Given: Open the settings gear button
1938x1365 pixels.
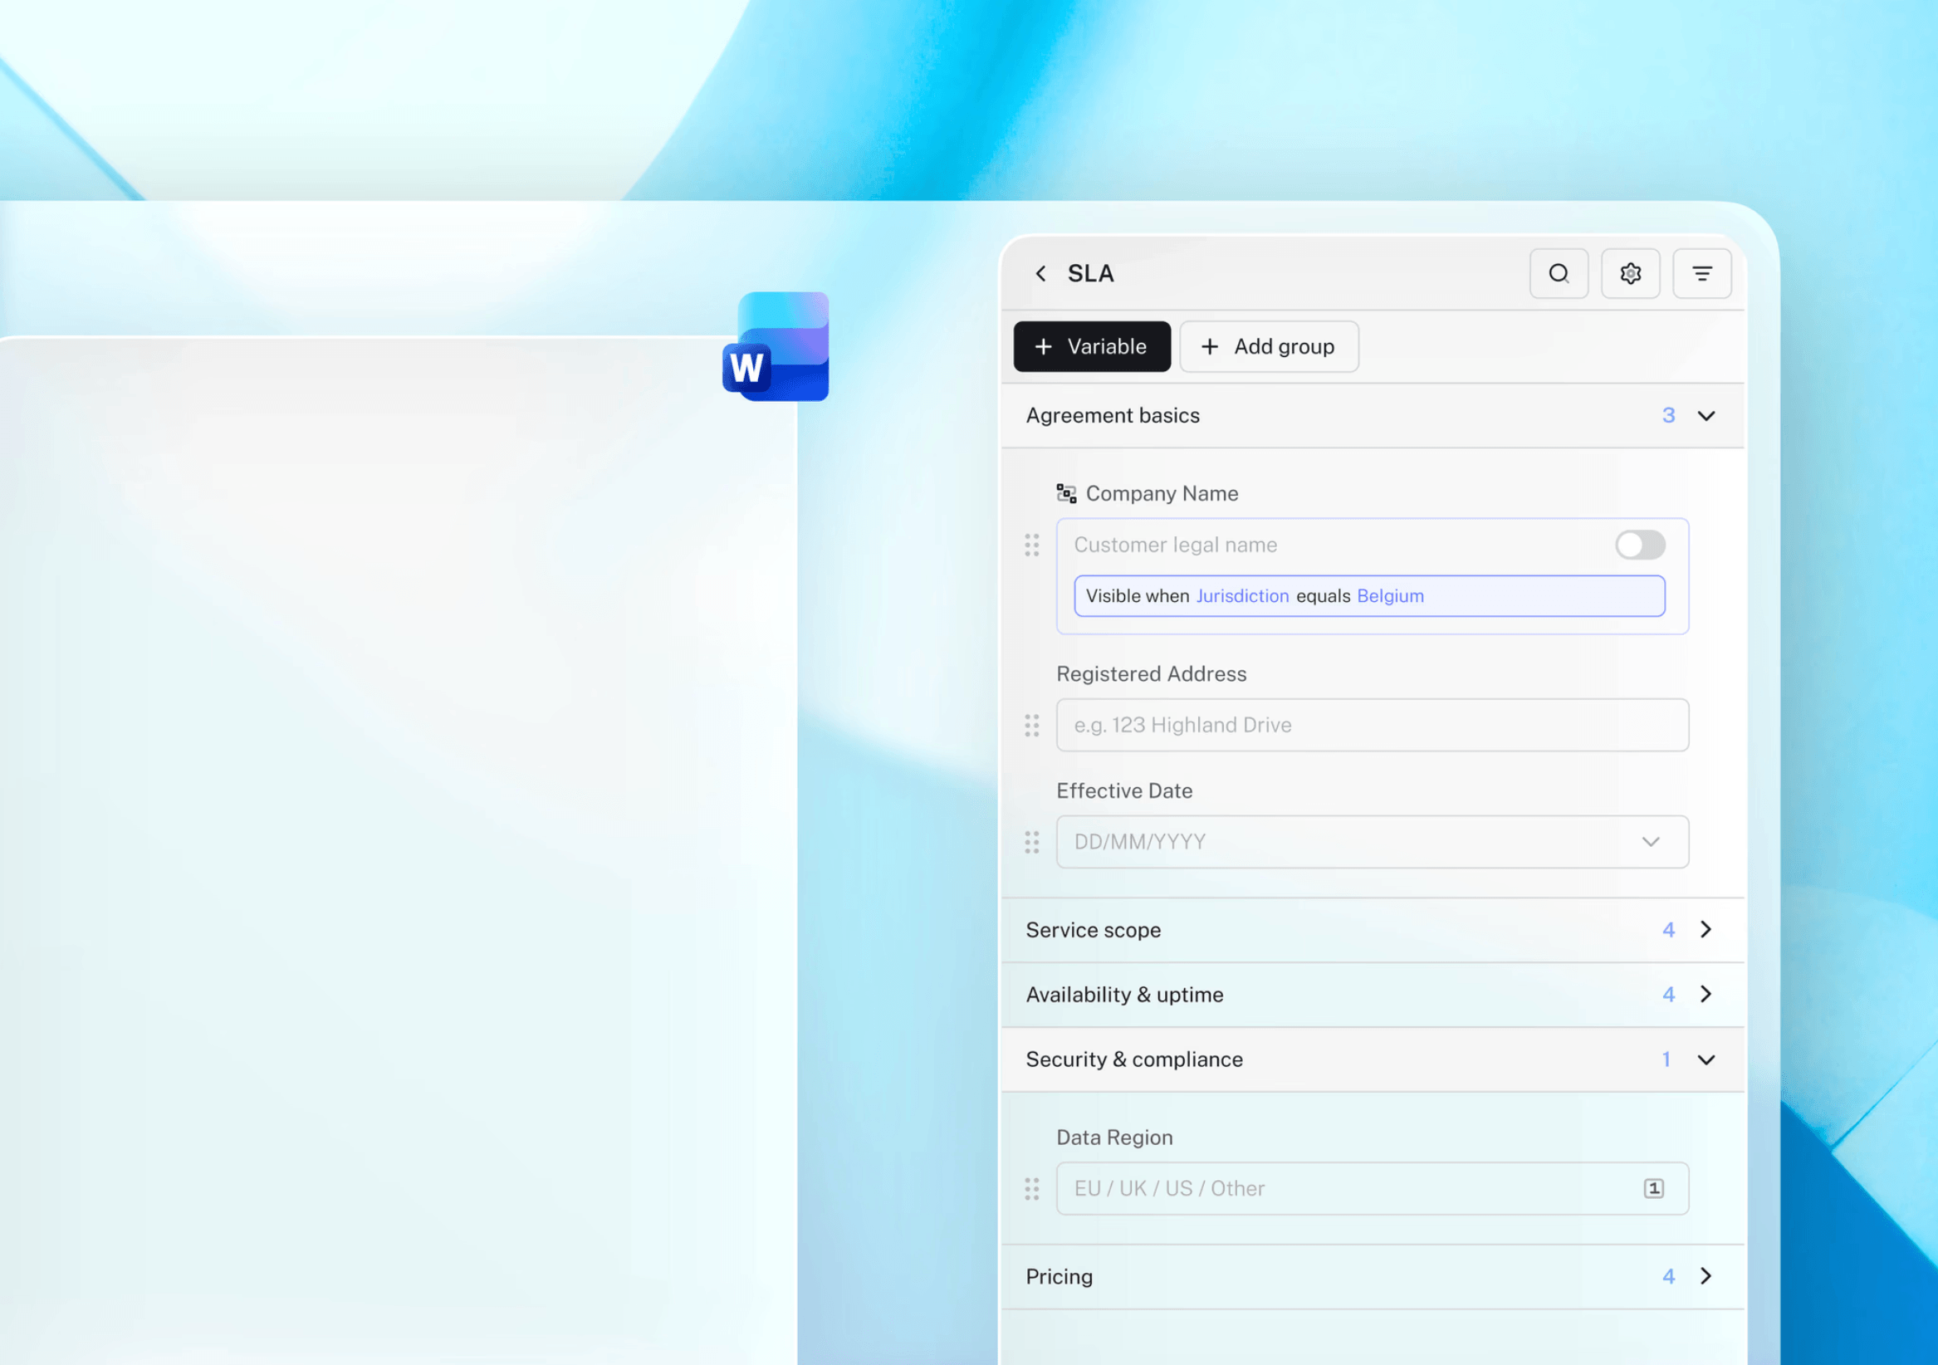Looking at the screenshot, I should tap(1630, 273).
